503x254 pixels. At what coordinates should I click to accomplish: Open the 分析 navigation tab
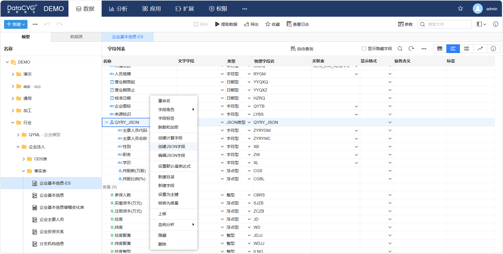point(118,9)
